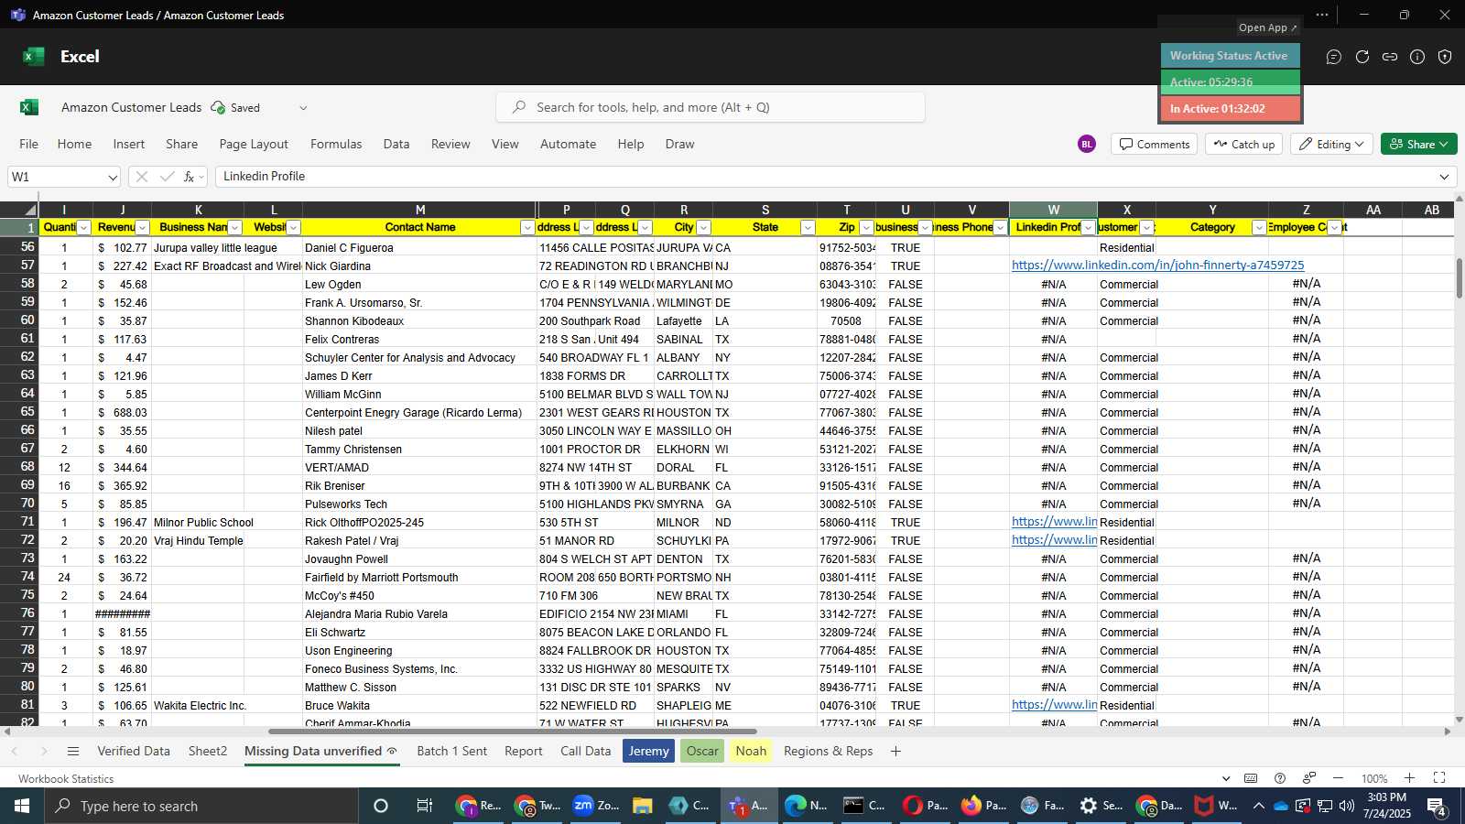Click the fx Insert Function icon
The image size is (1465, 824).
[x=190, y=177]
